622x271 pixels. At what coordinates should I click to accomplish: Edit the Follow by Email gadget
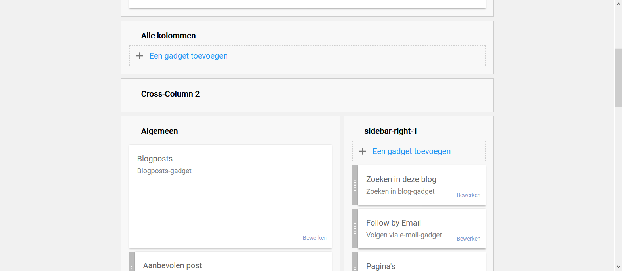click(468, 239)
